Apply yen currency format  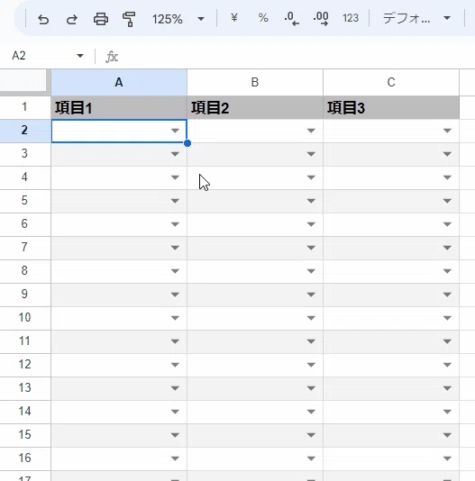[x=234, y=18]
